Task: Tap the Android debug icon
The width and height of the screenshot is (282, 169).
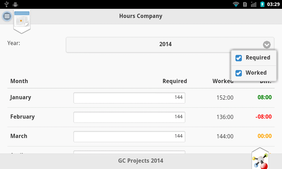Action: click(15, 4)
